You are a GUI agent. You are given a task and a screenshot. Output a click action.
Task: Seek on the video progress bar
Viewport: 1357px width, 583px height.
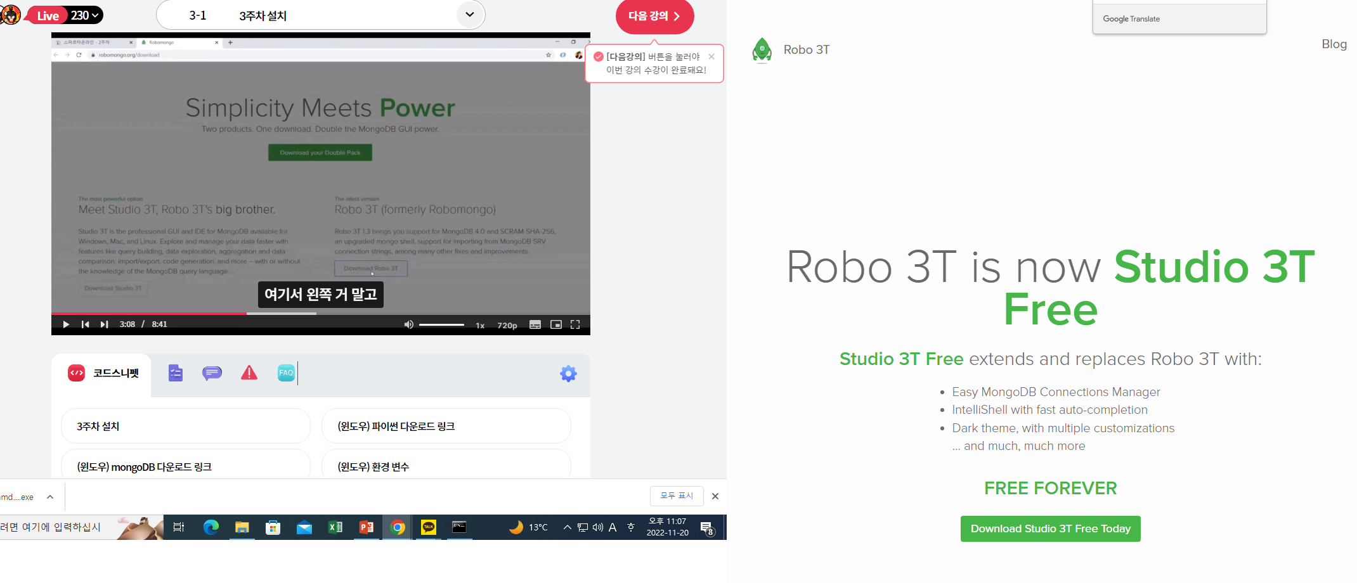pos(321,313)
